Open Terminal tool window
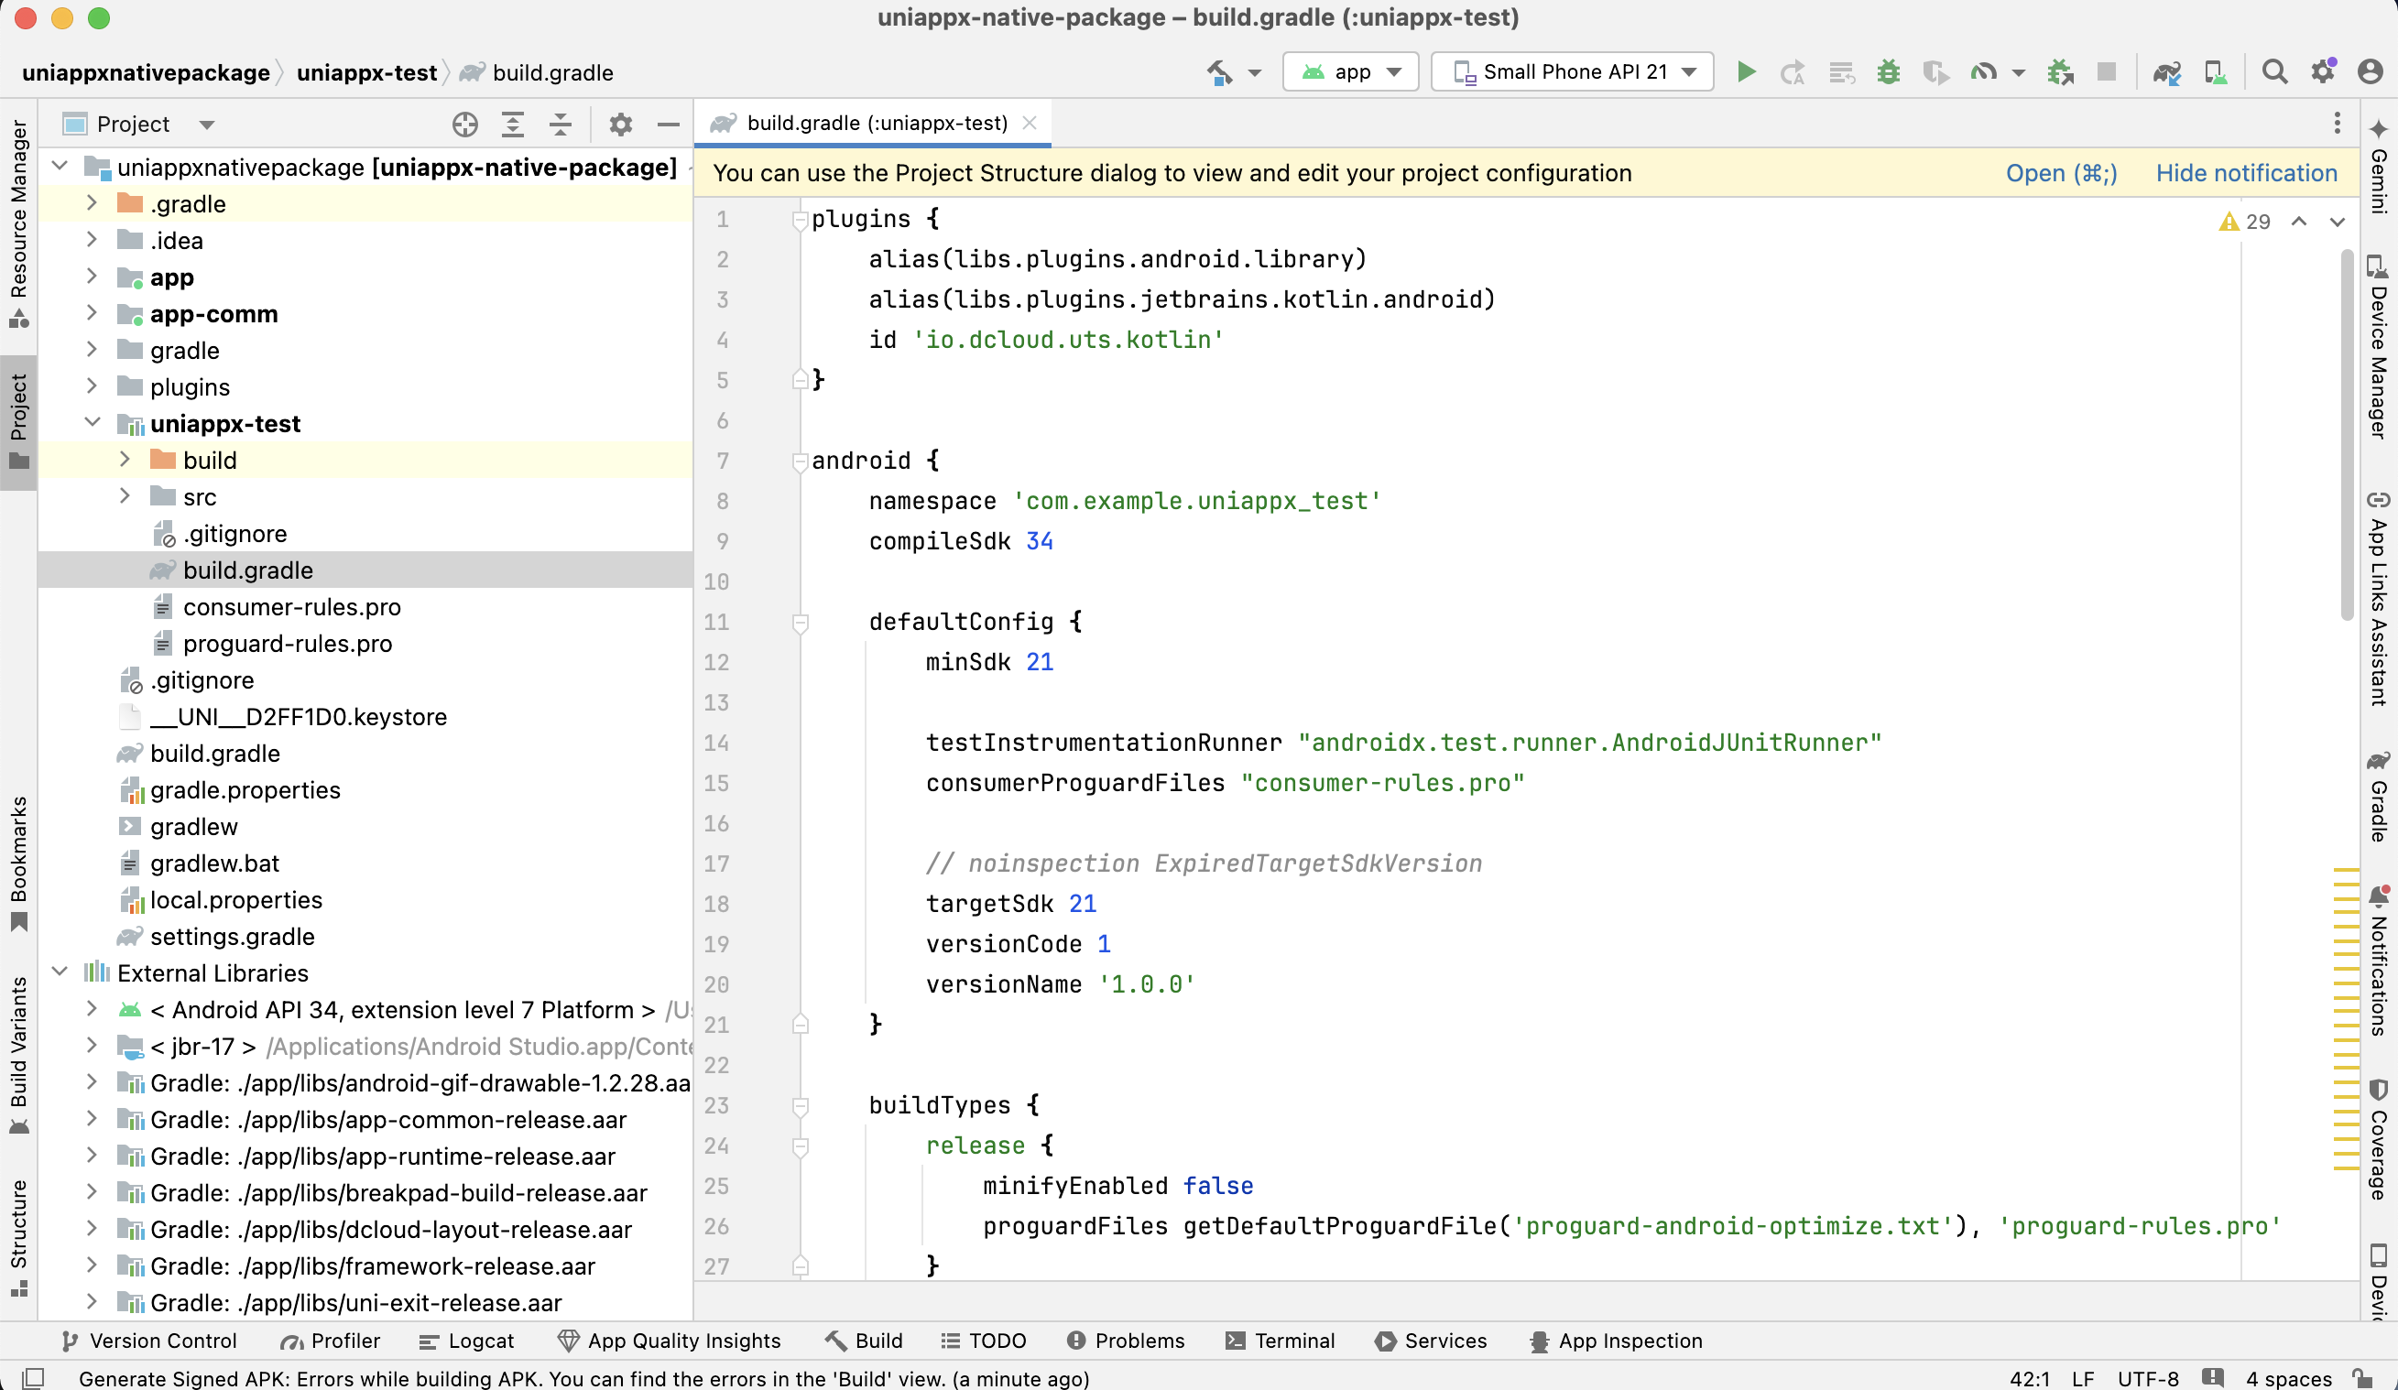 point(1281,1341)
